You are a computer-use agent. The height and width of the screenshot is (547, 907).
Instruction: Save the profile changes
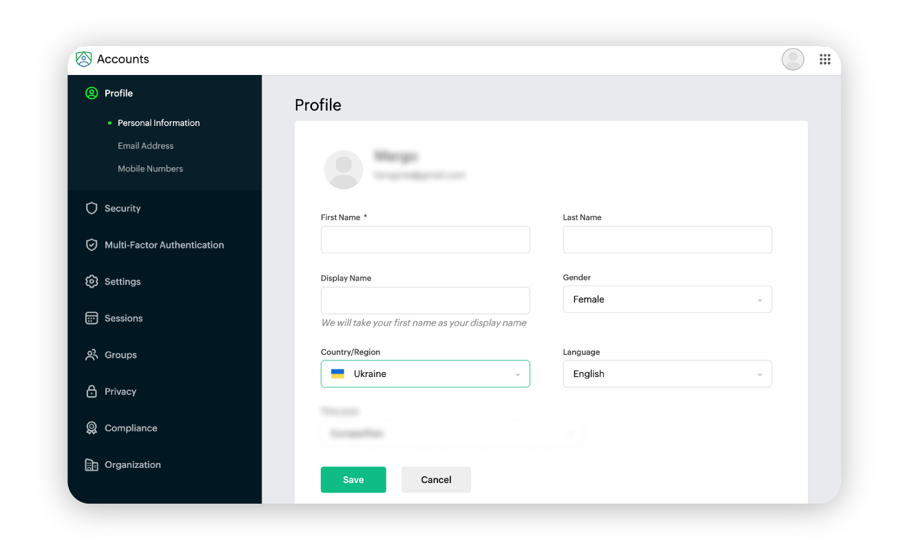pos(353,480)
